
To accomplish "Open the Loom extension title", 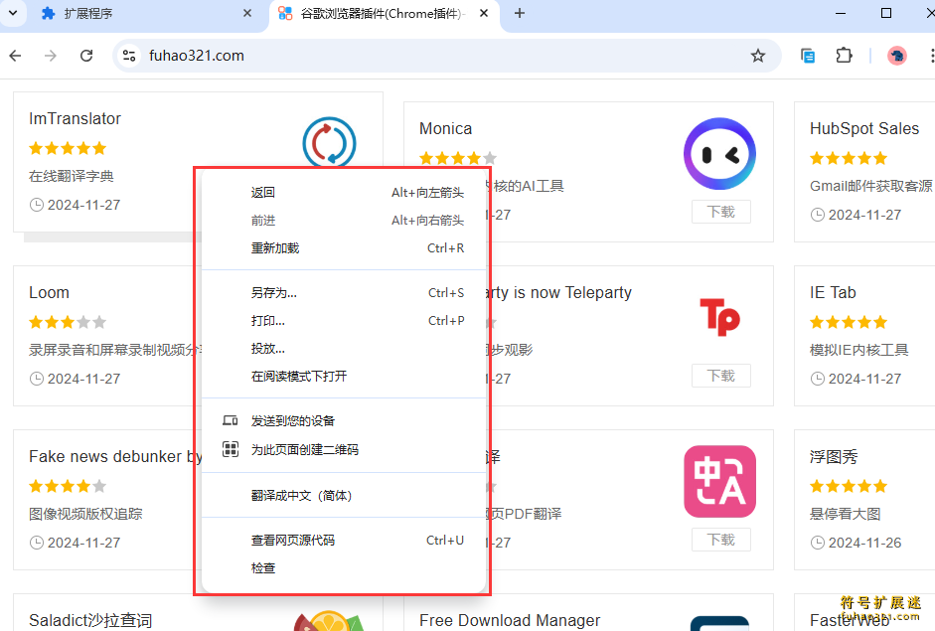I will [49, 292].
